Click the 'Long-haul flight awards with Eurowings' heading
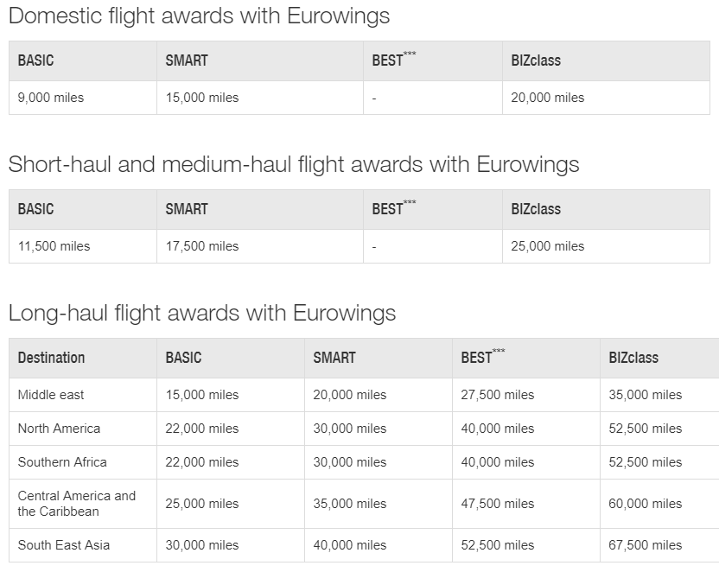719x572 pixels. point(202,313)
